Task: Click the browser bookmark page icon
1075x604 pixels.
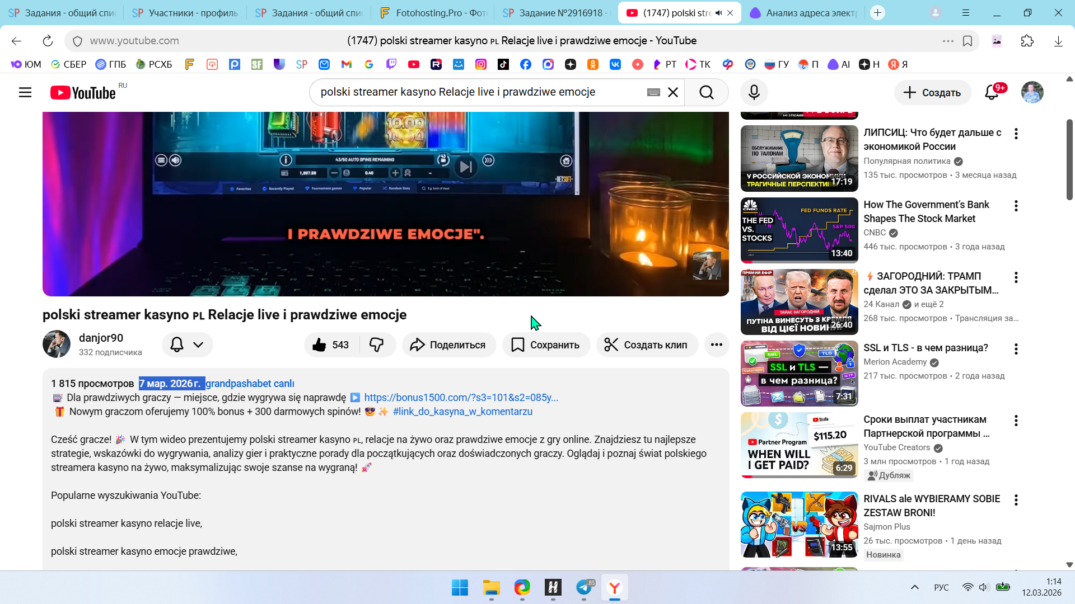Action: 968,41
